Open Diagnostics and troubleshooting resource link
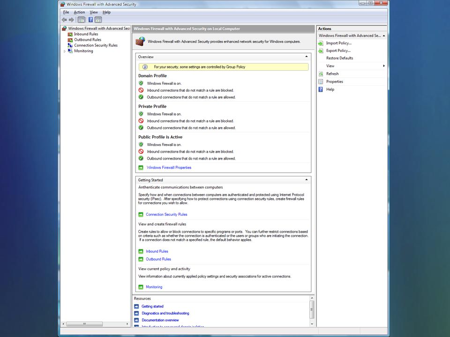Image resolution: width=450 pixels, height=337 pixels. tap(165, 313)
